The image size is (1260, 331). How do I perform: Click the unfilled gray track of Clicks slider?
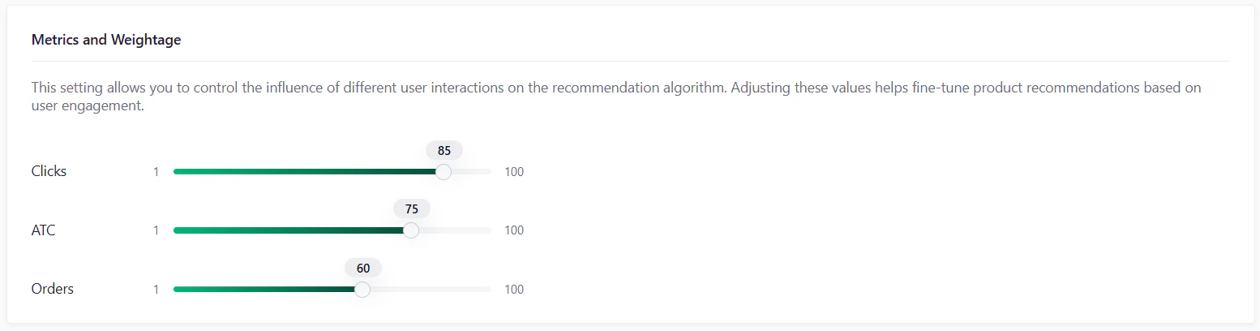coord(472,172)
